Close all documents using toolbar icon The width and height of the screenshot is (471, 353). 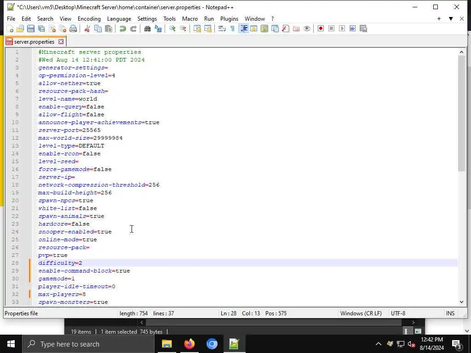click(x=63, y=28)
